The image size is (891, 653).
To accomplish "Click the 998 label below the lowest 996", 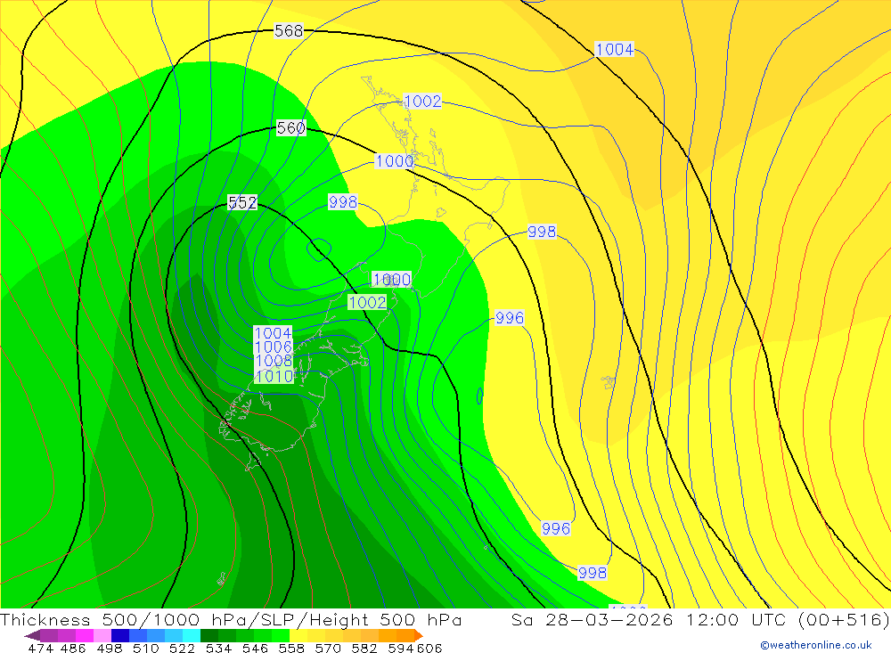I will pos(593,572).
